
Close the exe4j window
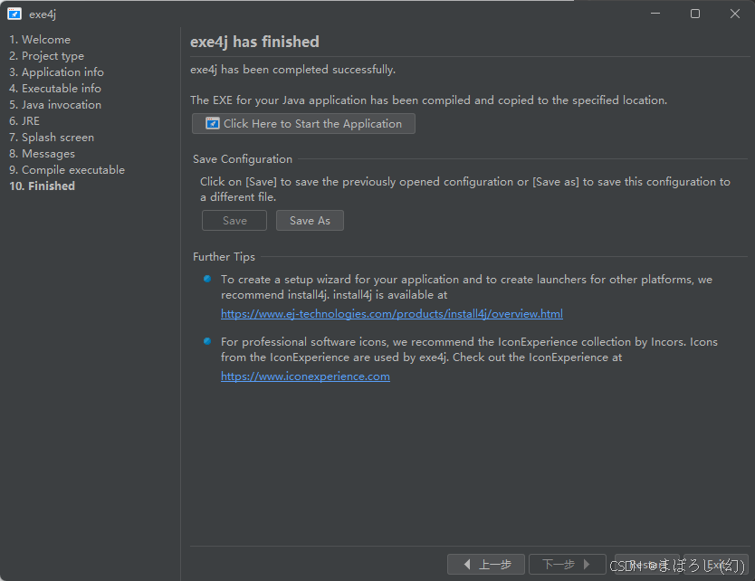(x=735, y=14)
